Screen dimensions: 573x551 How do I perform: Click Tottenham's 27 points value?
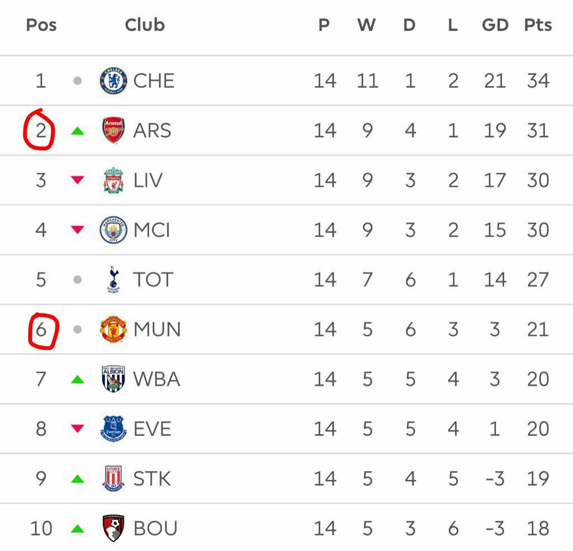538,279
